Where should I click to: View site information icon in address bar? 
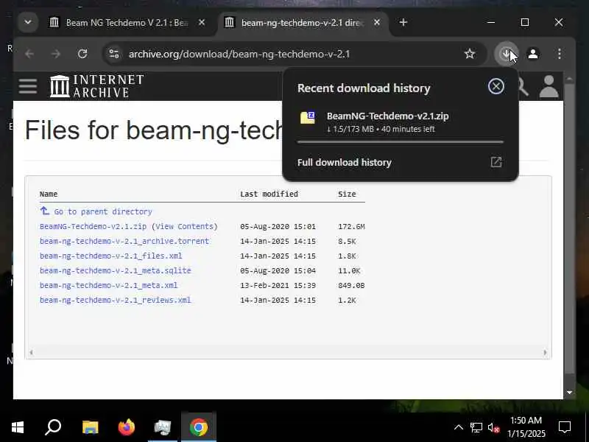click(114, 54)
